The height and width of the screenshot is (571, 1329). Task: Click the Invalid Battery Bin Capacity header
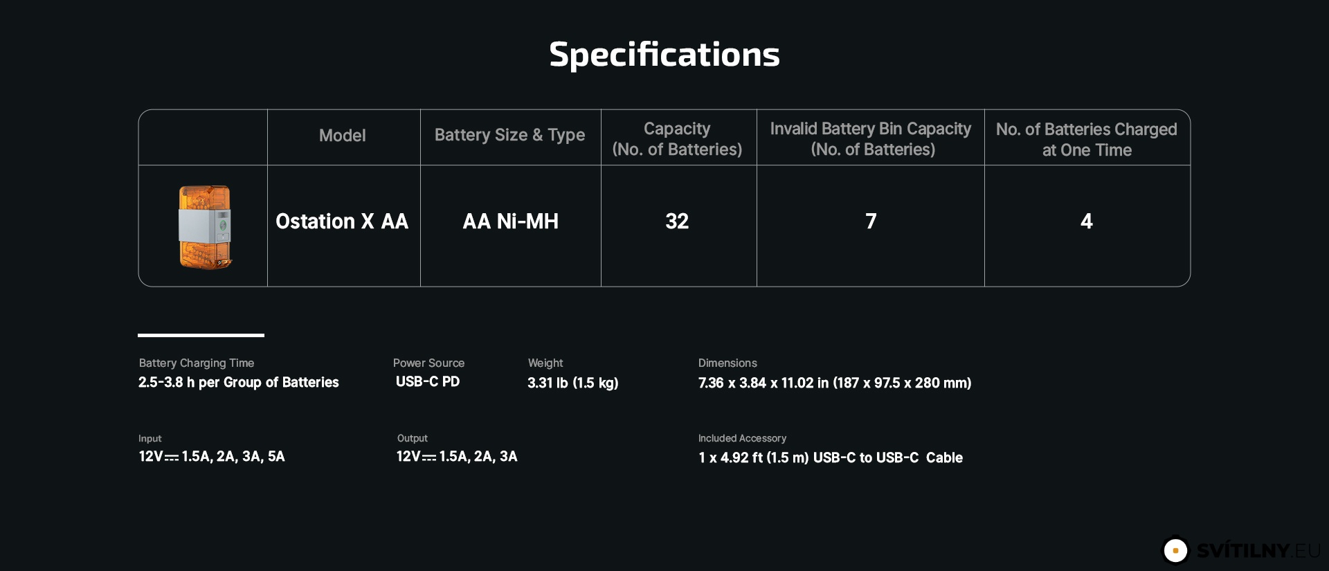click(x=871, y=139)
